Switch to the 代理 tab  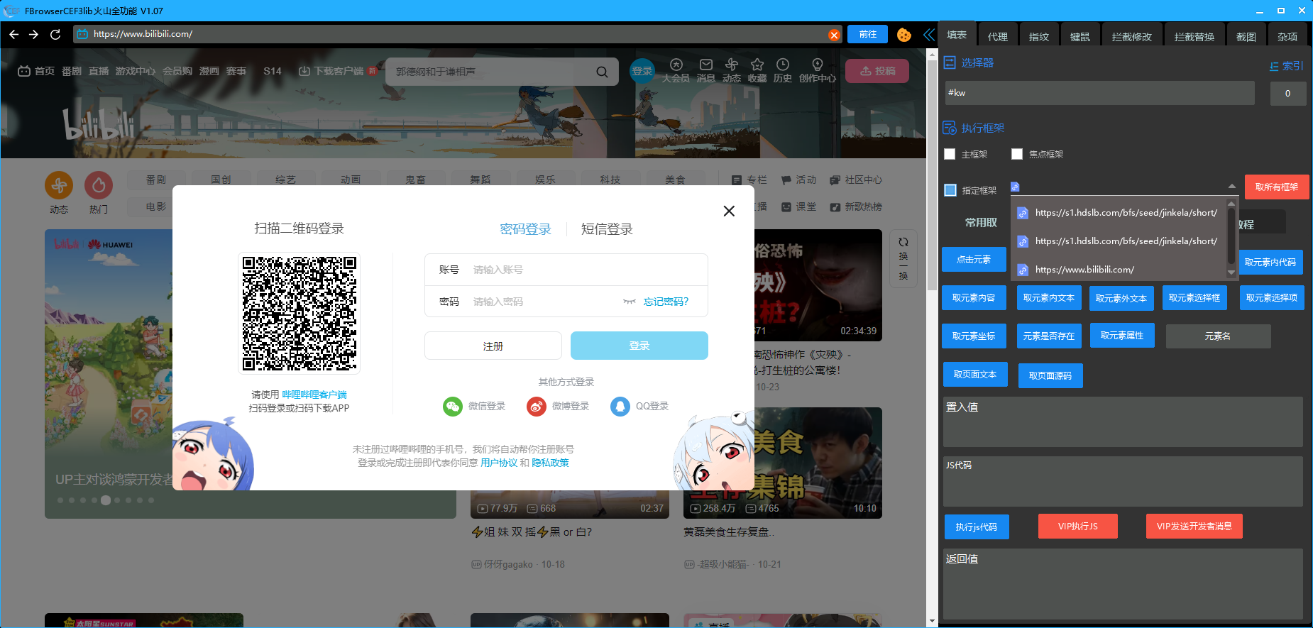click(x=997, y=36)
